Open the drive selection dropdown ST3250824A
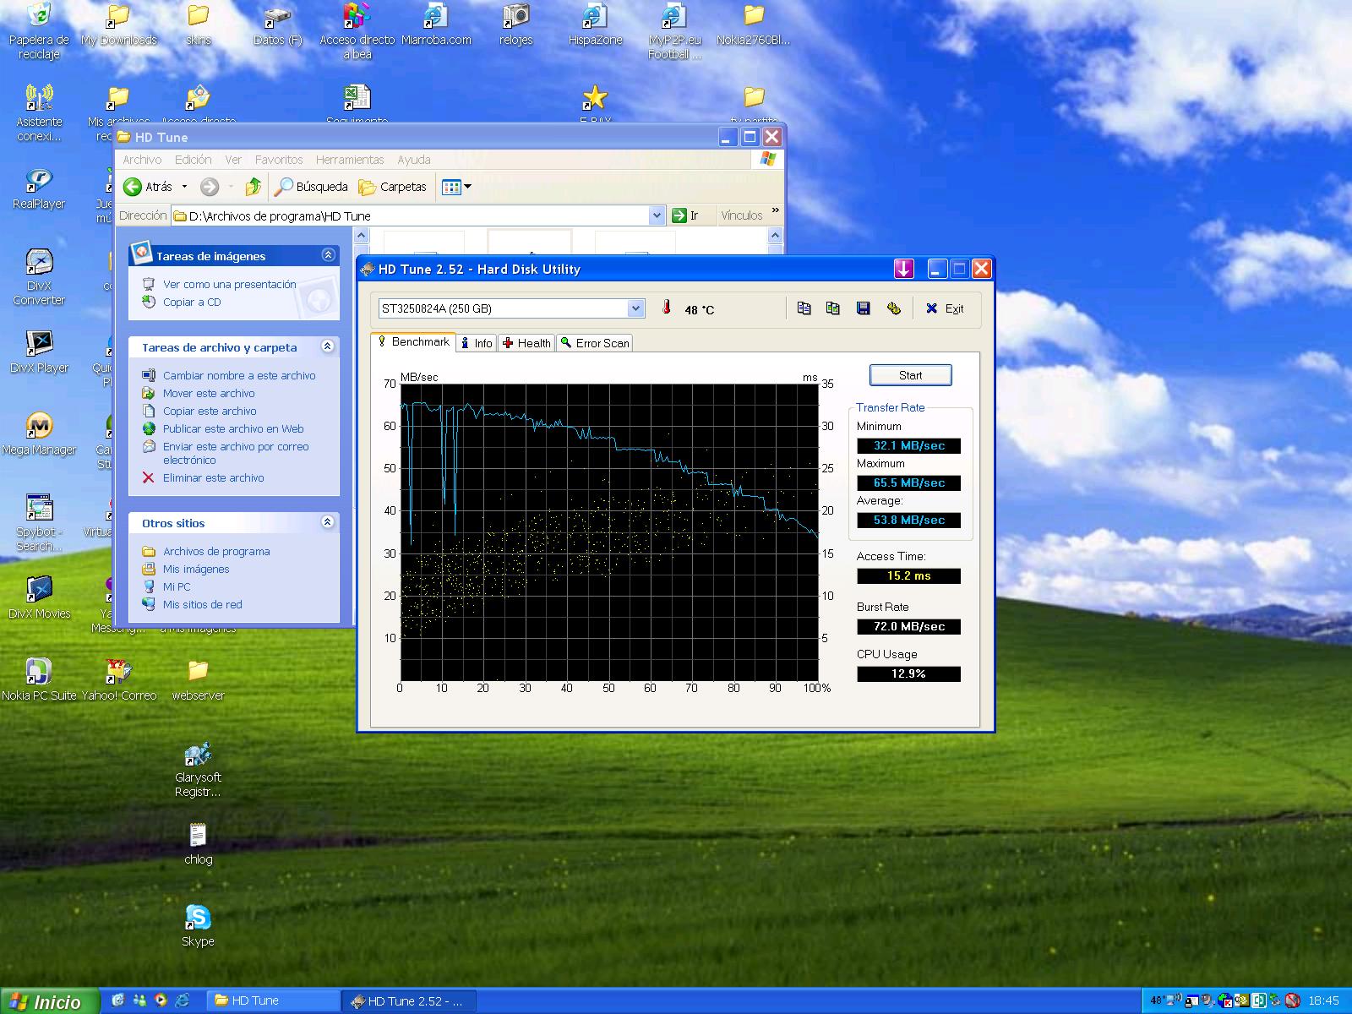Viewport: 1352px width, 1014px height. pyautogui.click(x=635, y=309)
